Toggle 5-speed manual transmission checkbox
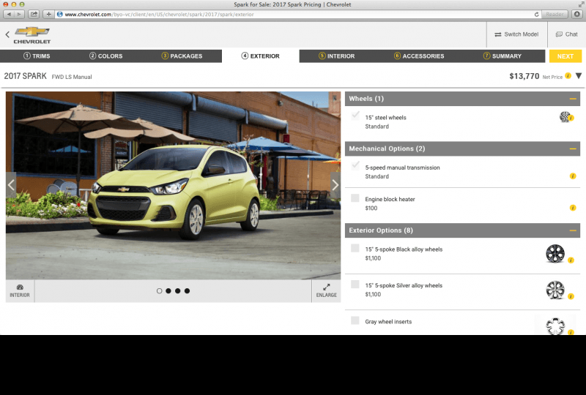The height and width of the screenshot is (395, 586). coord(355,166)
